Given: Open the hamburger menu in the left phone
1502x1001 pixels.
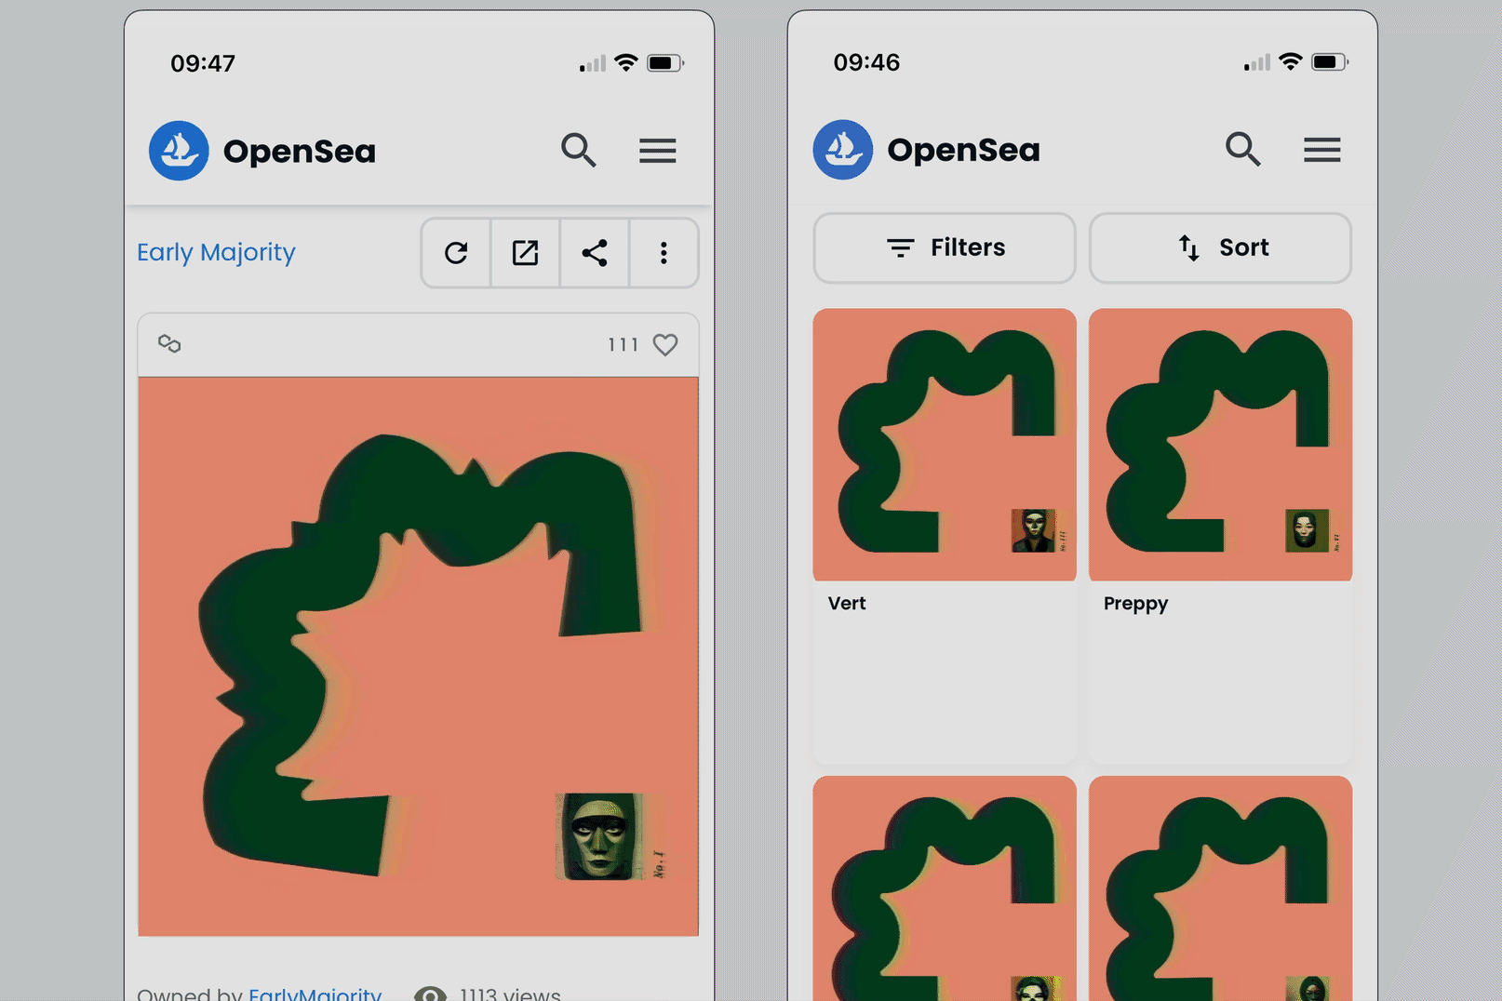Looking at the screenshot, I should (658, 151).
